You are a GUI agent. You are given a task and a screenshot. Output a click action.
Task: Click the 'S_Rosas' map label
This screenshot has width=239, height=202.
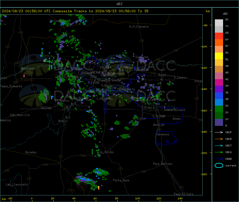pos(107,85)
